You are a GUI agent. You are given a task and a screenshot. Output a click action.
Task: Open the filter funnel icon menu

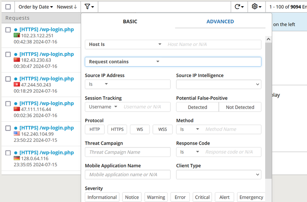pyautogui.click(x=89, y=7)
